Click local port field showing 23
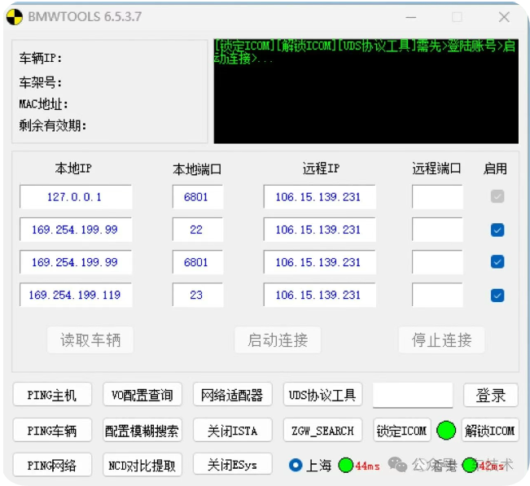This screenshot has width=530, height=486. [x=198, y=295]
